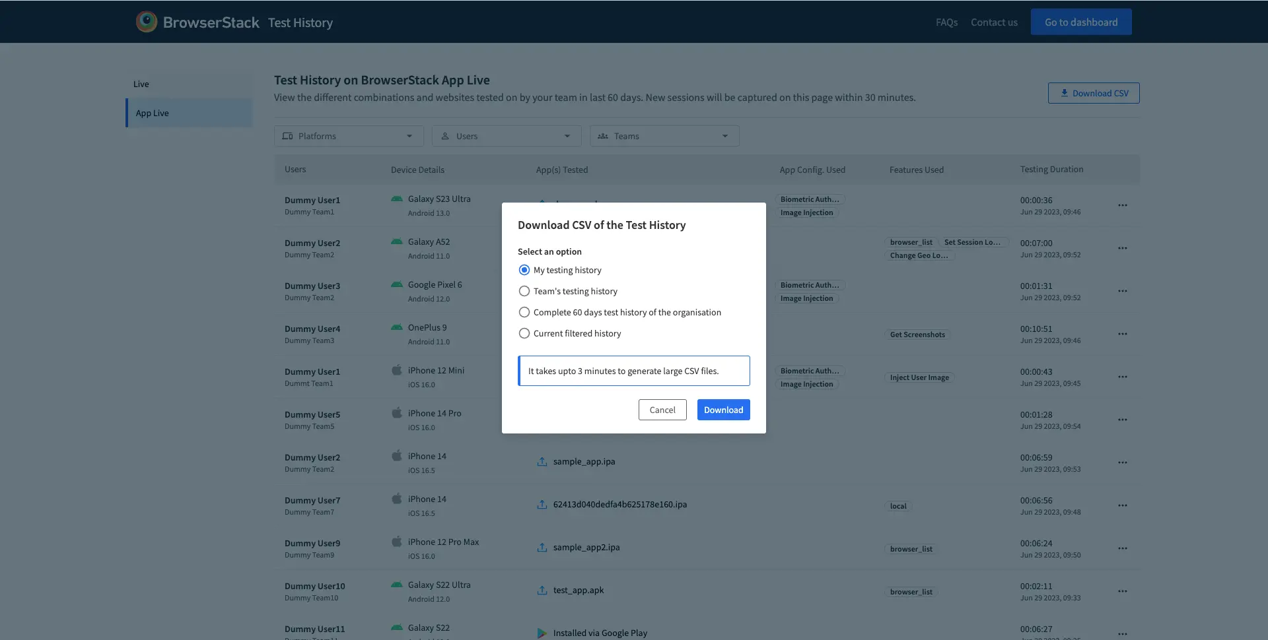The width and height of the screenshot is (1268, 640).
Task: Choose "Complete 60 days test history" option
Action: click(524, 312)
